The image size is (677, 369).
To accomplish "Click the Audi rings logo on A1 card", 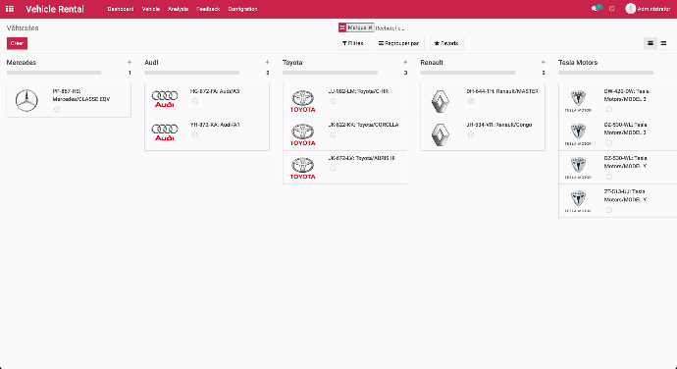I will tap(165, 132).
